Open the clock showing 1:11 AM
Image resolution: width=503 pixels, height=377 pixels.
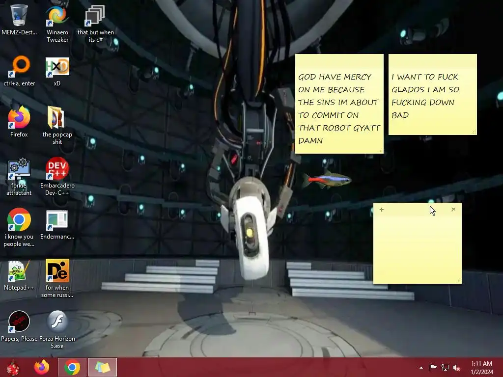[481, 367]
